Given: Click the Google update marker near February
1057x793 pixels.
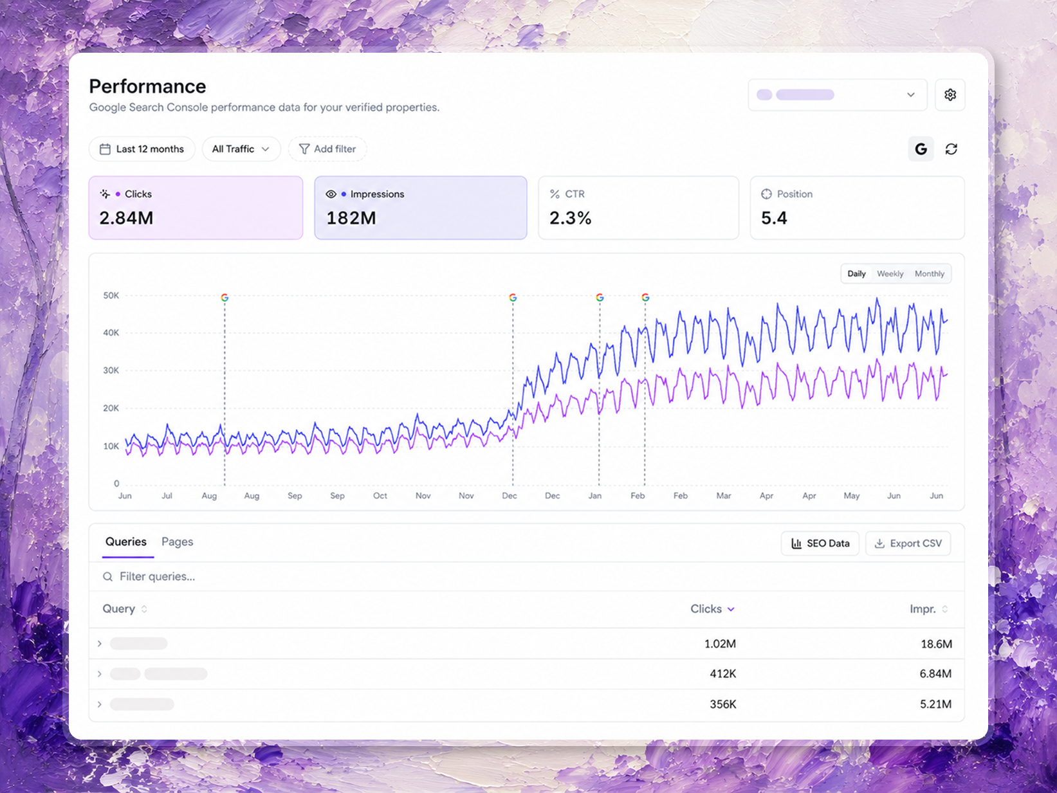Looking at the screenshot, I should [x=645, y=298].
